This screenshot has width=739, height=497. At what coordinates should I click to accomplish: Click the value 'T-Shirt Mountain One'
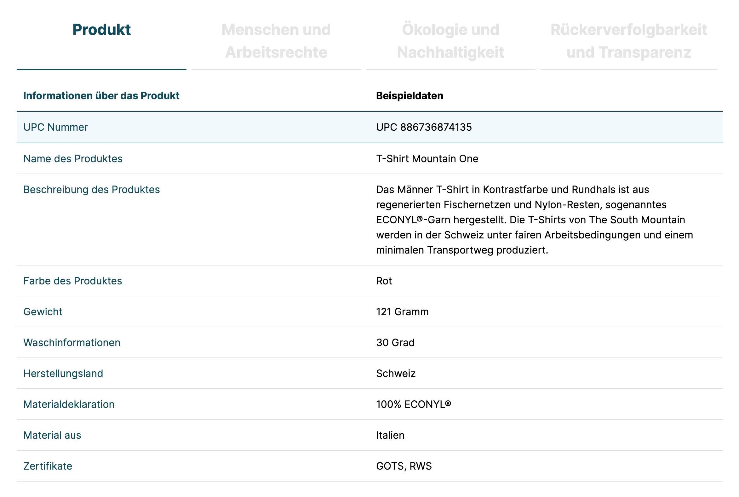(427, 158)
